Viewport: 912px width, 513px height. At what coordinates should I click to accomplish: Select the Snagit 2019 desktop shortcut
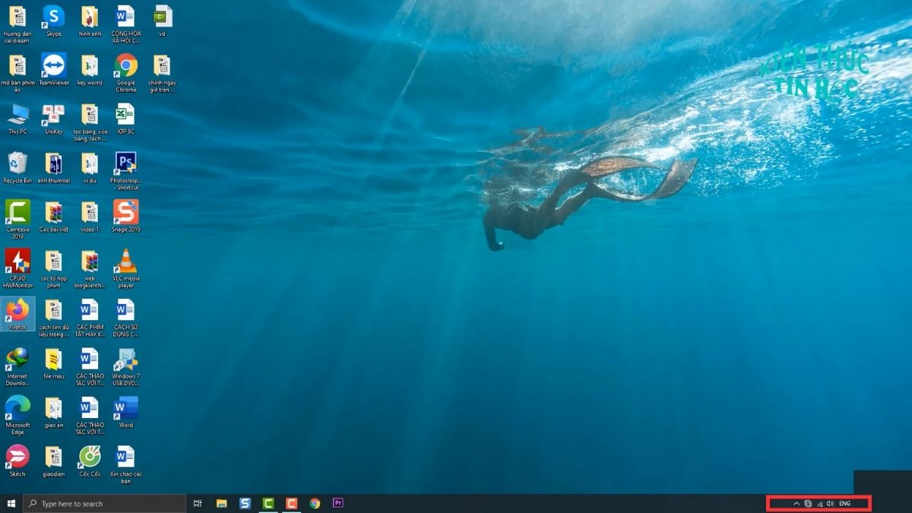pos(126,217)
